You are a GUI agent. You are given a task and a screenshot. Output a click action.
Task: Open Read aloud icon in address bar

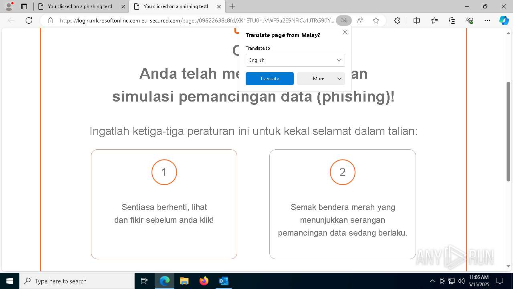tap(360, 20)
